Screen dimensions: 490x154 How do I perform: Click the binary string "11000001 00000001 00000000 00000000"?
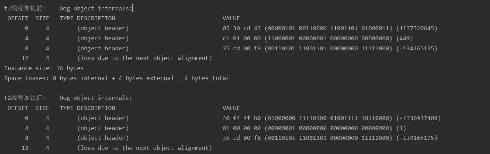328,38
